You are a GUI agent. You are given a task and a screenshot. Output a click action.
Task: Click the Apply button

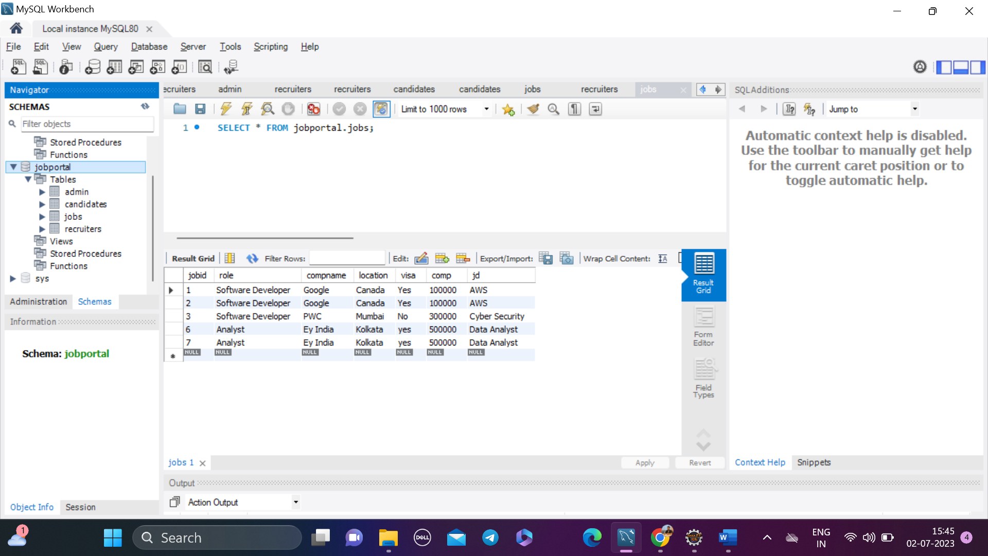coord(645,463)
